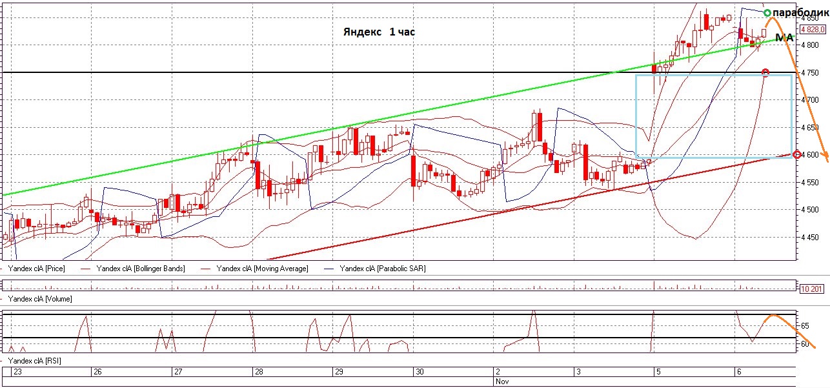Viewport: 830px width, 388px height.
Task: Click the RSI axis value 60
Action: 805,345
